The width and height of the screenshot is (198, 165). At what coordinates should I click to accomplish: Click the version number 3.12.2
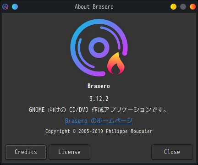tap(99, 99)
